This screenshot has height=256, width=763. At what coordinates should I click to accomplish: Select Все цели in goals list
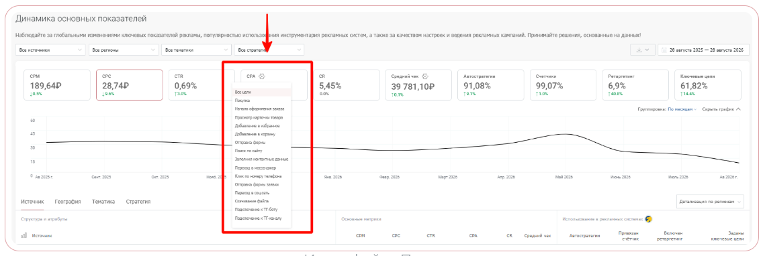[262, 92]
